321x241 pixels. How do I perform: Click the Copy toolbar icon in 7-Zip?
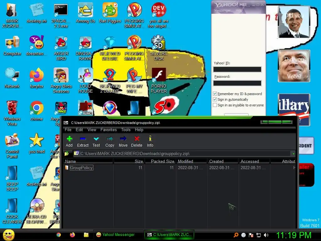(110, 142)
